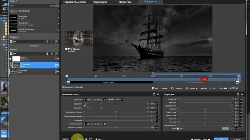
Task: Click the Cancel button
Action: click(237, 139)
